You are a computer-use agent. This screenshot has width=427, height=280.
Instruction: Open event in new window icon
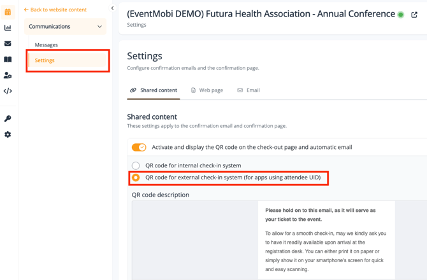(414, 15)
